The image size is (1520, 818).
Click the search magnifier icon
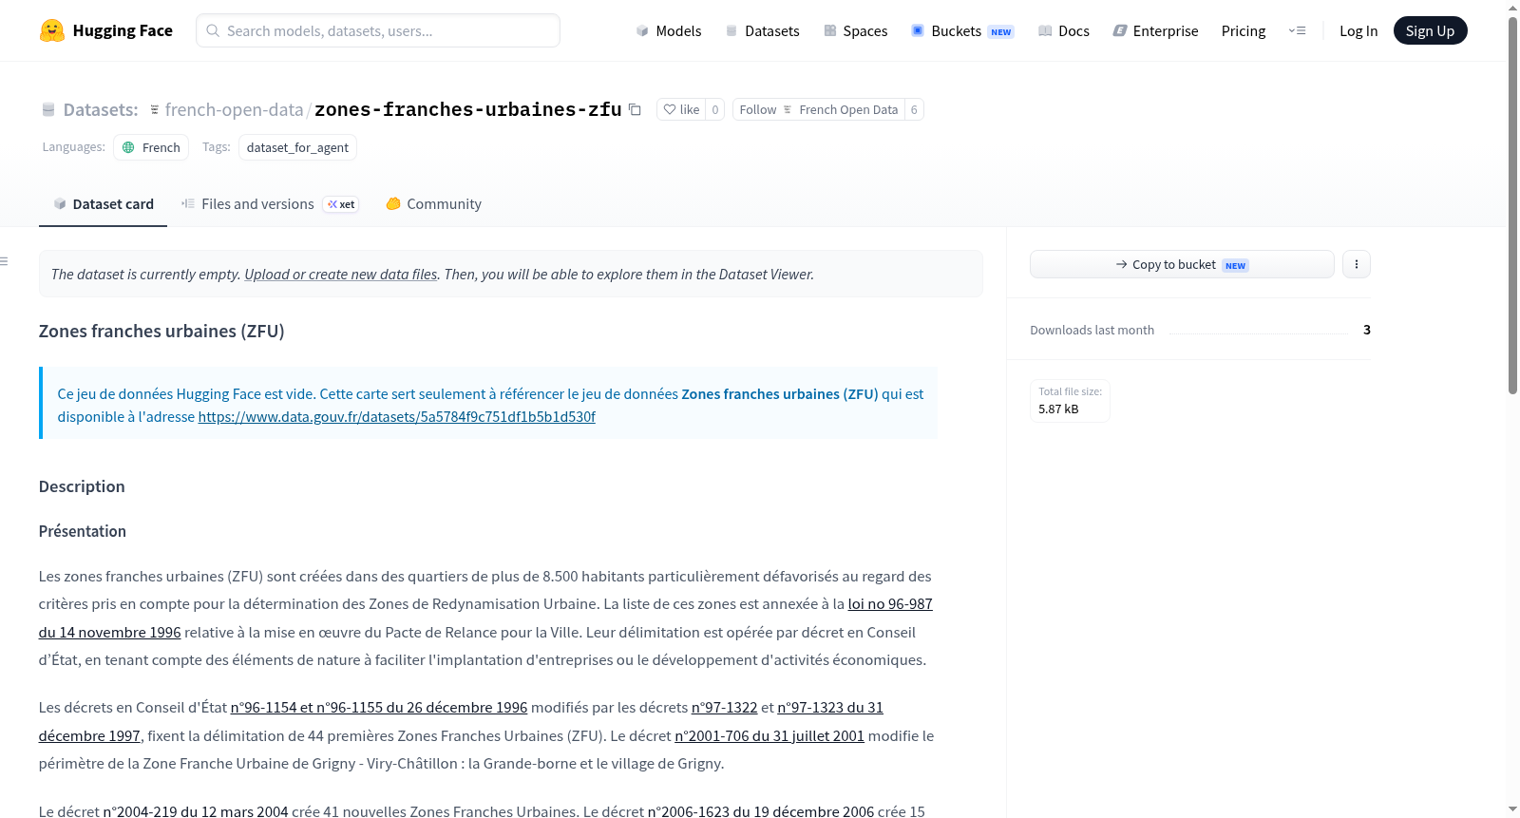pos(213,30)
